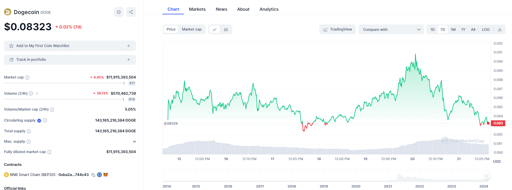Click the timeline range slider handle
The width and height of the screenshot is (512, 190).
point(487,176)
